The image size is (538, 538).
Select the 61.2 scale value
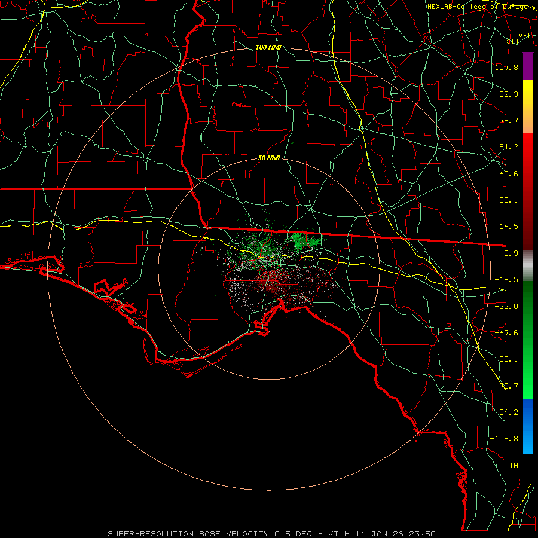pyautogui.click(x=509, y=147)
